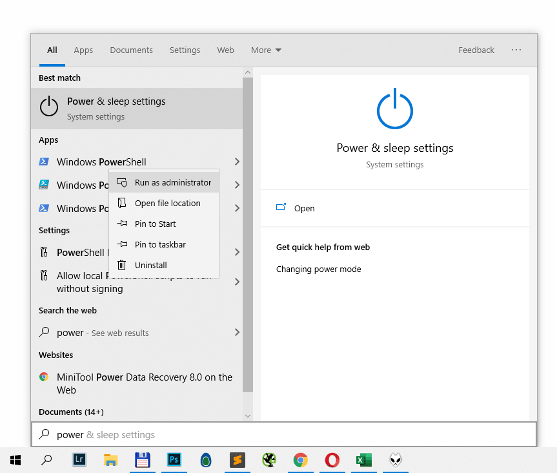Click the Windows Start button
This screenshot has height=473, width=557.
15,460
